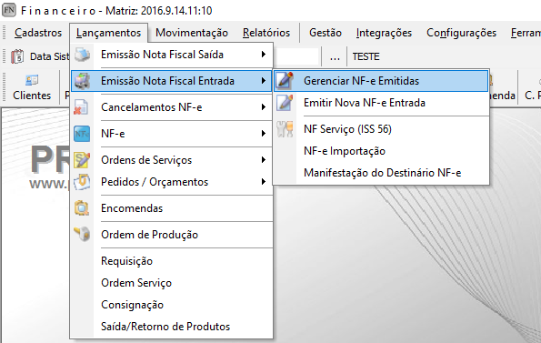This screenshot has width=541, height=343.
Task: Open the Relatórios menu
Action: [x=266, y=33]
